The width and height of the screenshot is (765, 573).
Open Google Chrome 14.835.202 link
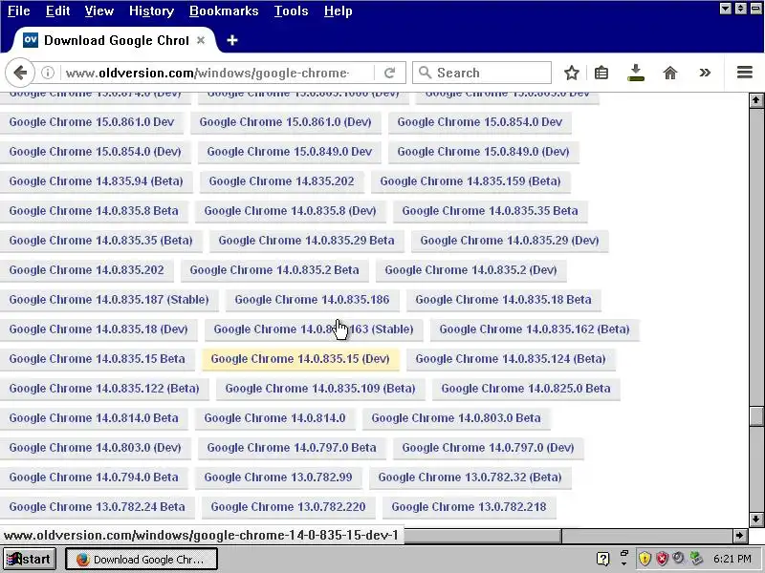coord(281,181)
